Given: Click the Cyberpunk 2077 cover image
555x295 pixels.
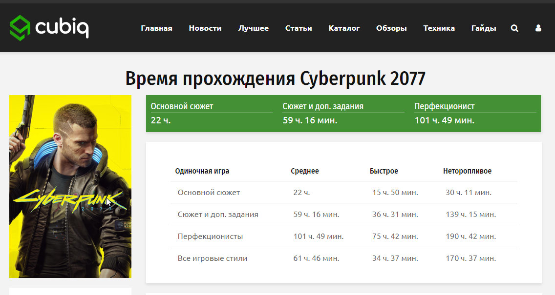Looking at the screenshot, I should point(70,186).
